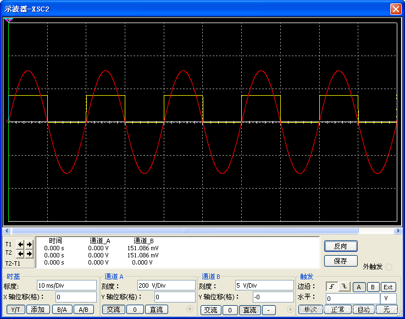
Task: Move cursor T2 left with arrow
Action: [20, 254]
